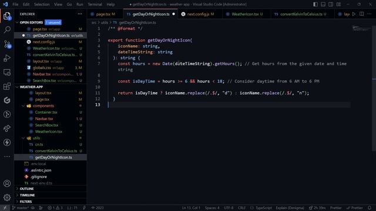Open the Selection menu
This screenshot has height=211, width=376.
tap(42, 4)
